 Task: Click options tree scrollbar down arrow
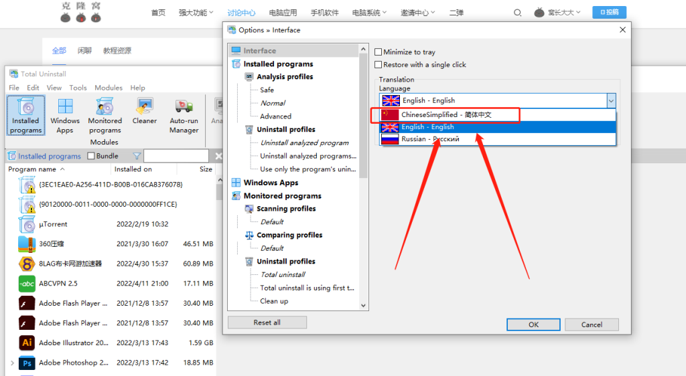click(x=363, y=305)
